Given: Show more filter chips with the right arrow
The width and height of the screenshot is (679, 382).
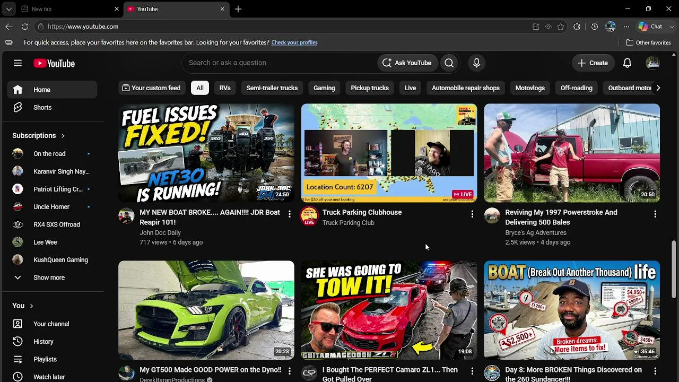Looking at the screenshot, I should pyautogui.click(x=658, y=88).
